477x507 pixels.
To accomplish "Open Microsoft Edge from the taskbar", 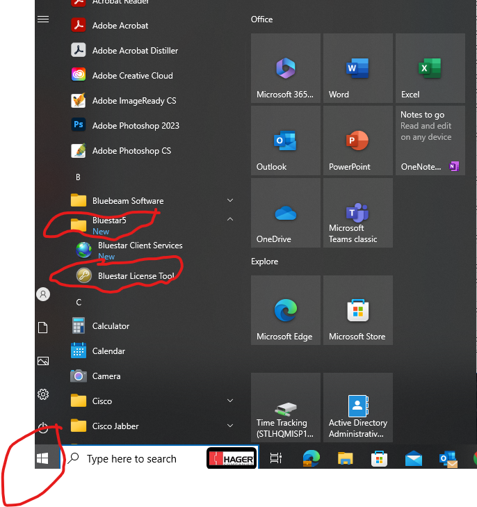I will pos(312,458).
